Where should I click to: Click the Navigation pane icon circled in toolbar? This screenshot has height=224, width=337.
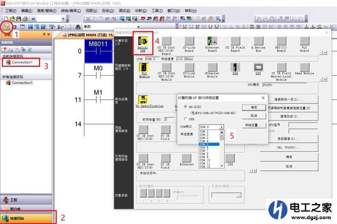coord(6,27)
